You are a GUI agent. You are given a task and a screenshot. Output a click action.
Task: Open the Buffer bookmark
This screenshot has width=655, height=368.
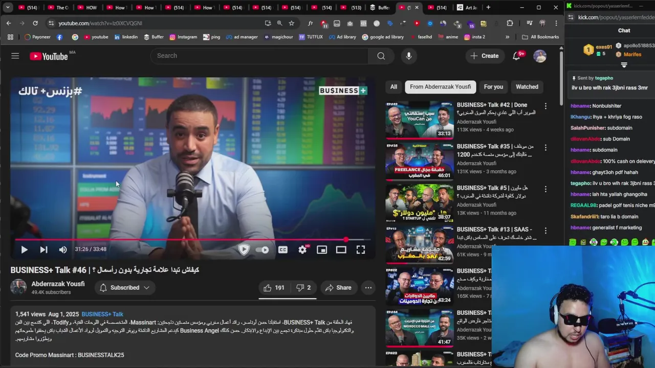[x=154, y=37]
